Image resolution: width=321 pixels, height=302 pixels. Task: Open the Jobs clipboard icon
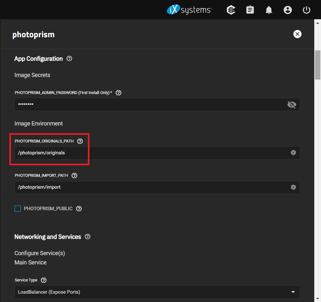[x=250, y=10]
